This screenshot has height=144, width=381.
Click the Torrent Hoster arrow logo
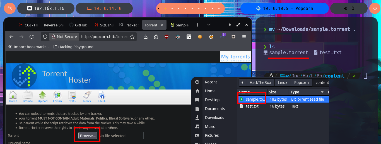(24, 76)
